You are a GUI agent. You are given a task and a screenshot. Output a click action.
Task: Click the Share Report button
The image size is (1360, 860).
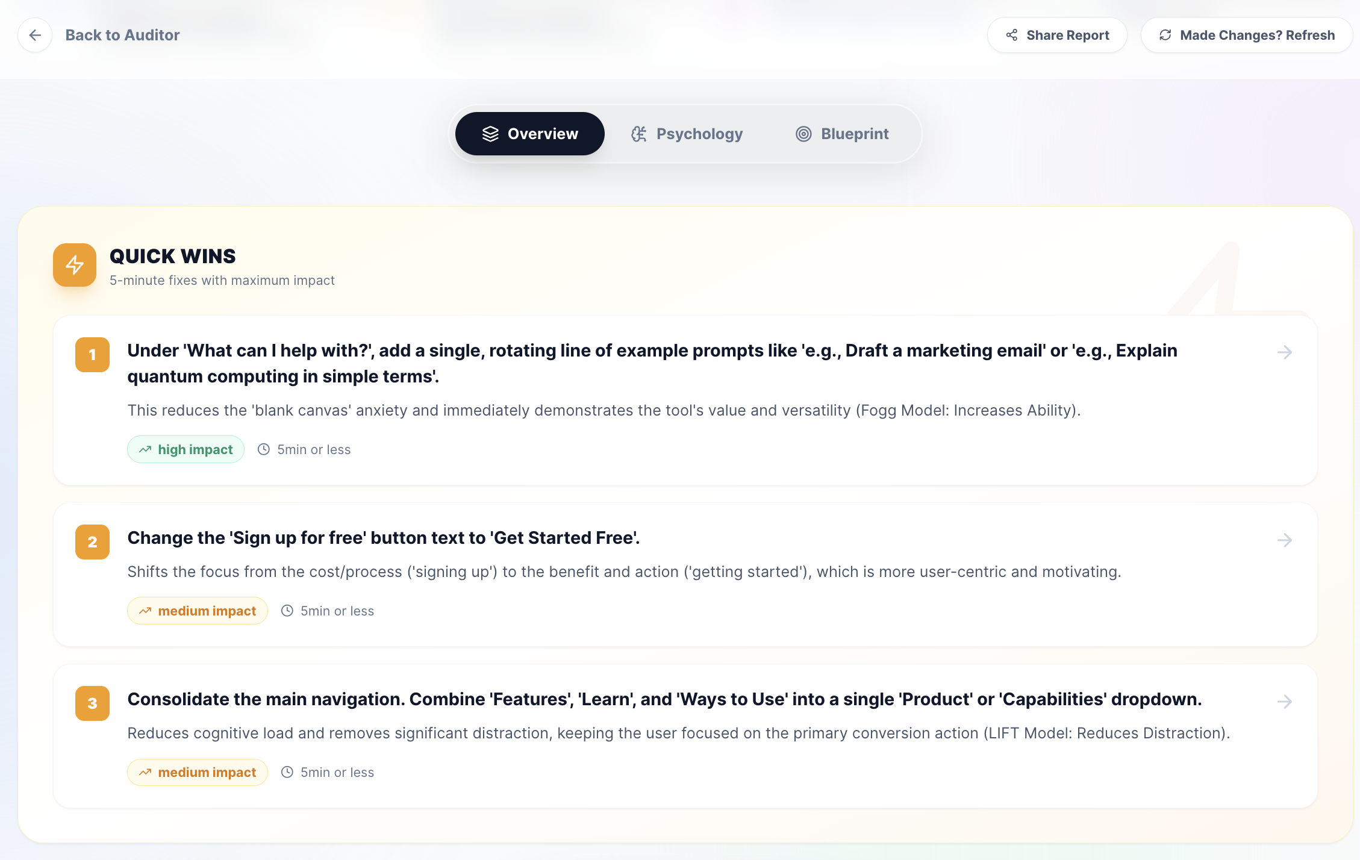coord(1057,36)
